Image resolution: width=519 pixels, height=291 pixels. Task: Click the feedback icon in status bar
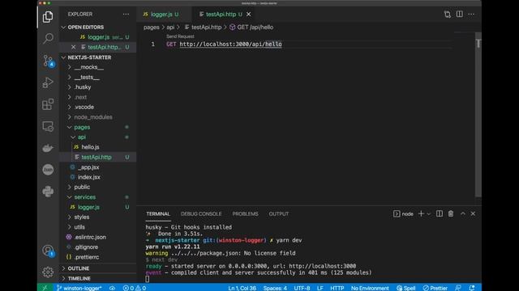point(458,288)
